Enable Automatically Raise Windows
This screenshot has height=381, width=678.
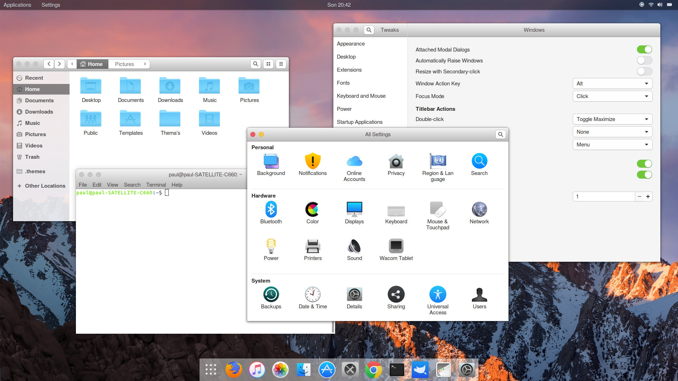click(644, 60)
